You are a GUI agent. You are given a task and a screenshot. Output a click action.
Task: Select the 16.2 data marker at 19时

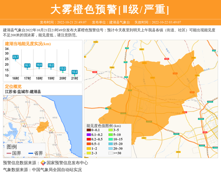coord(51,65)
